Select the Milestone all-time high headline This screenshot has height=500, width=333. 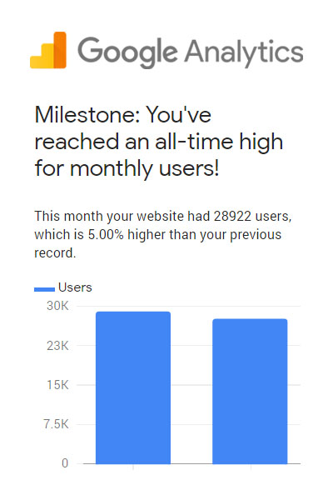(159, 142)
